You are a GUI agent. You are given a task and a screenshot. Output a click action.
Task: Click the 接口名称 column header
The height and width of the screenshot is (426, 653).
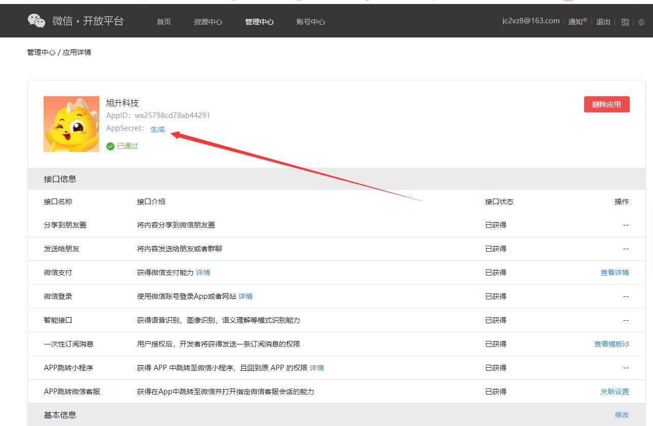point(58,202)
